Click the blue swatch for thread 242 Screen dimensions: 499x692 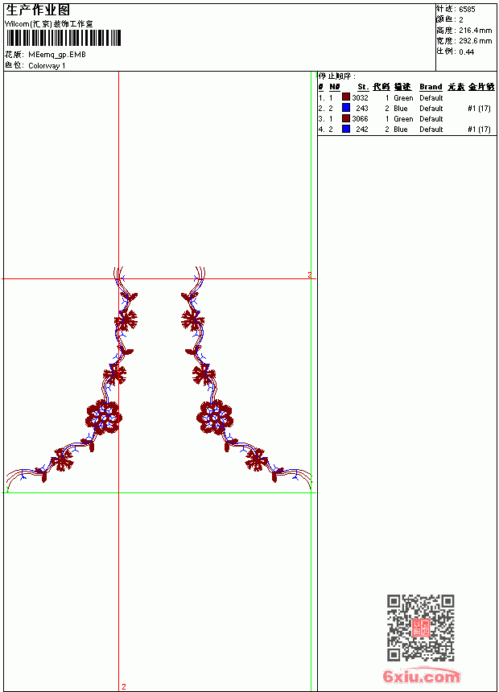(346, 129)
